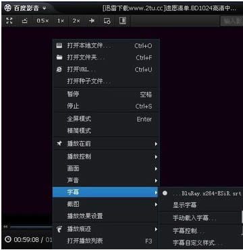Toggle 显示字幕 subtitle display

tap(184, 205)
